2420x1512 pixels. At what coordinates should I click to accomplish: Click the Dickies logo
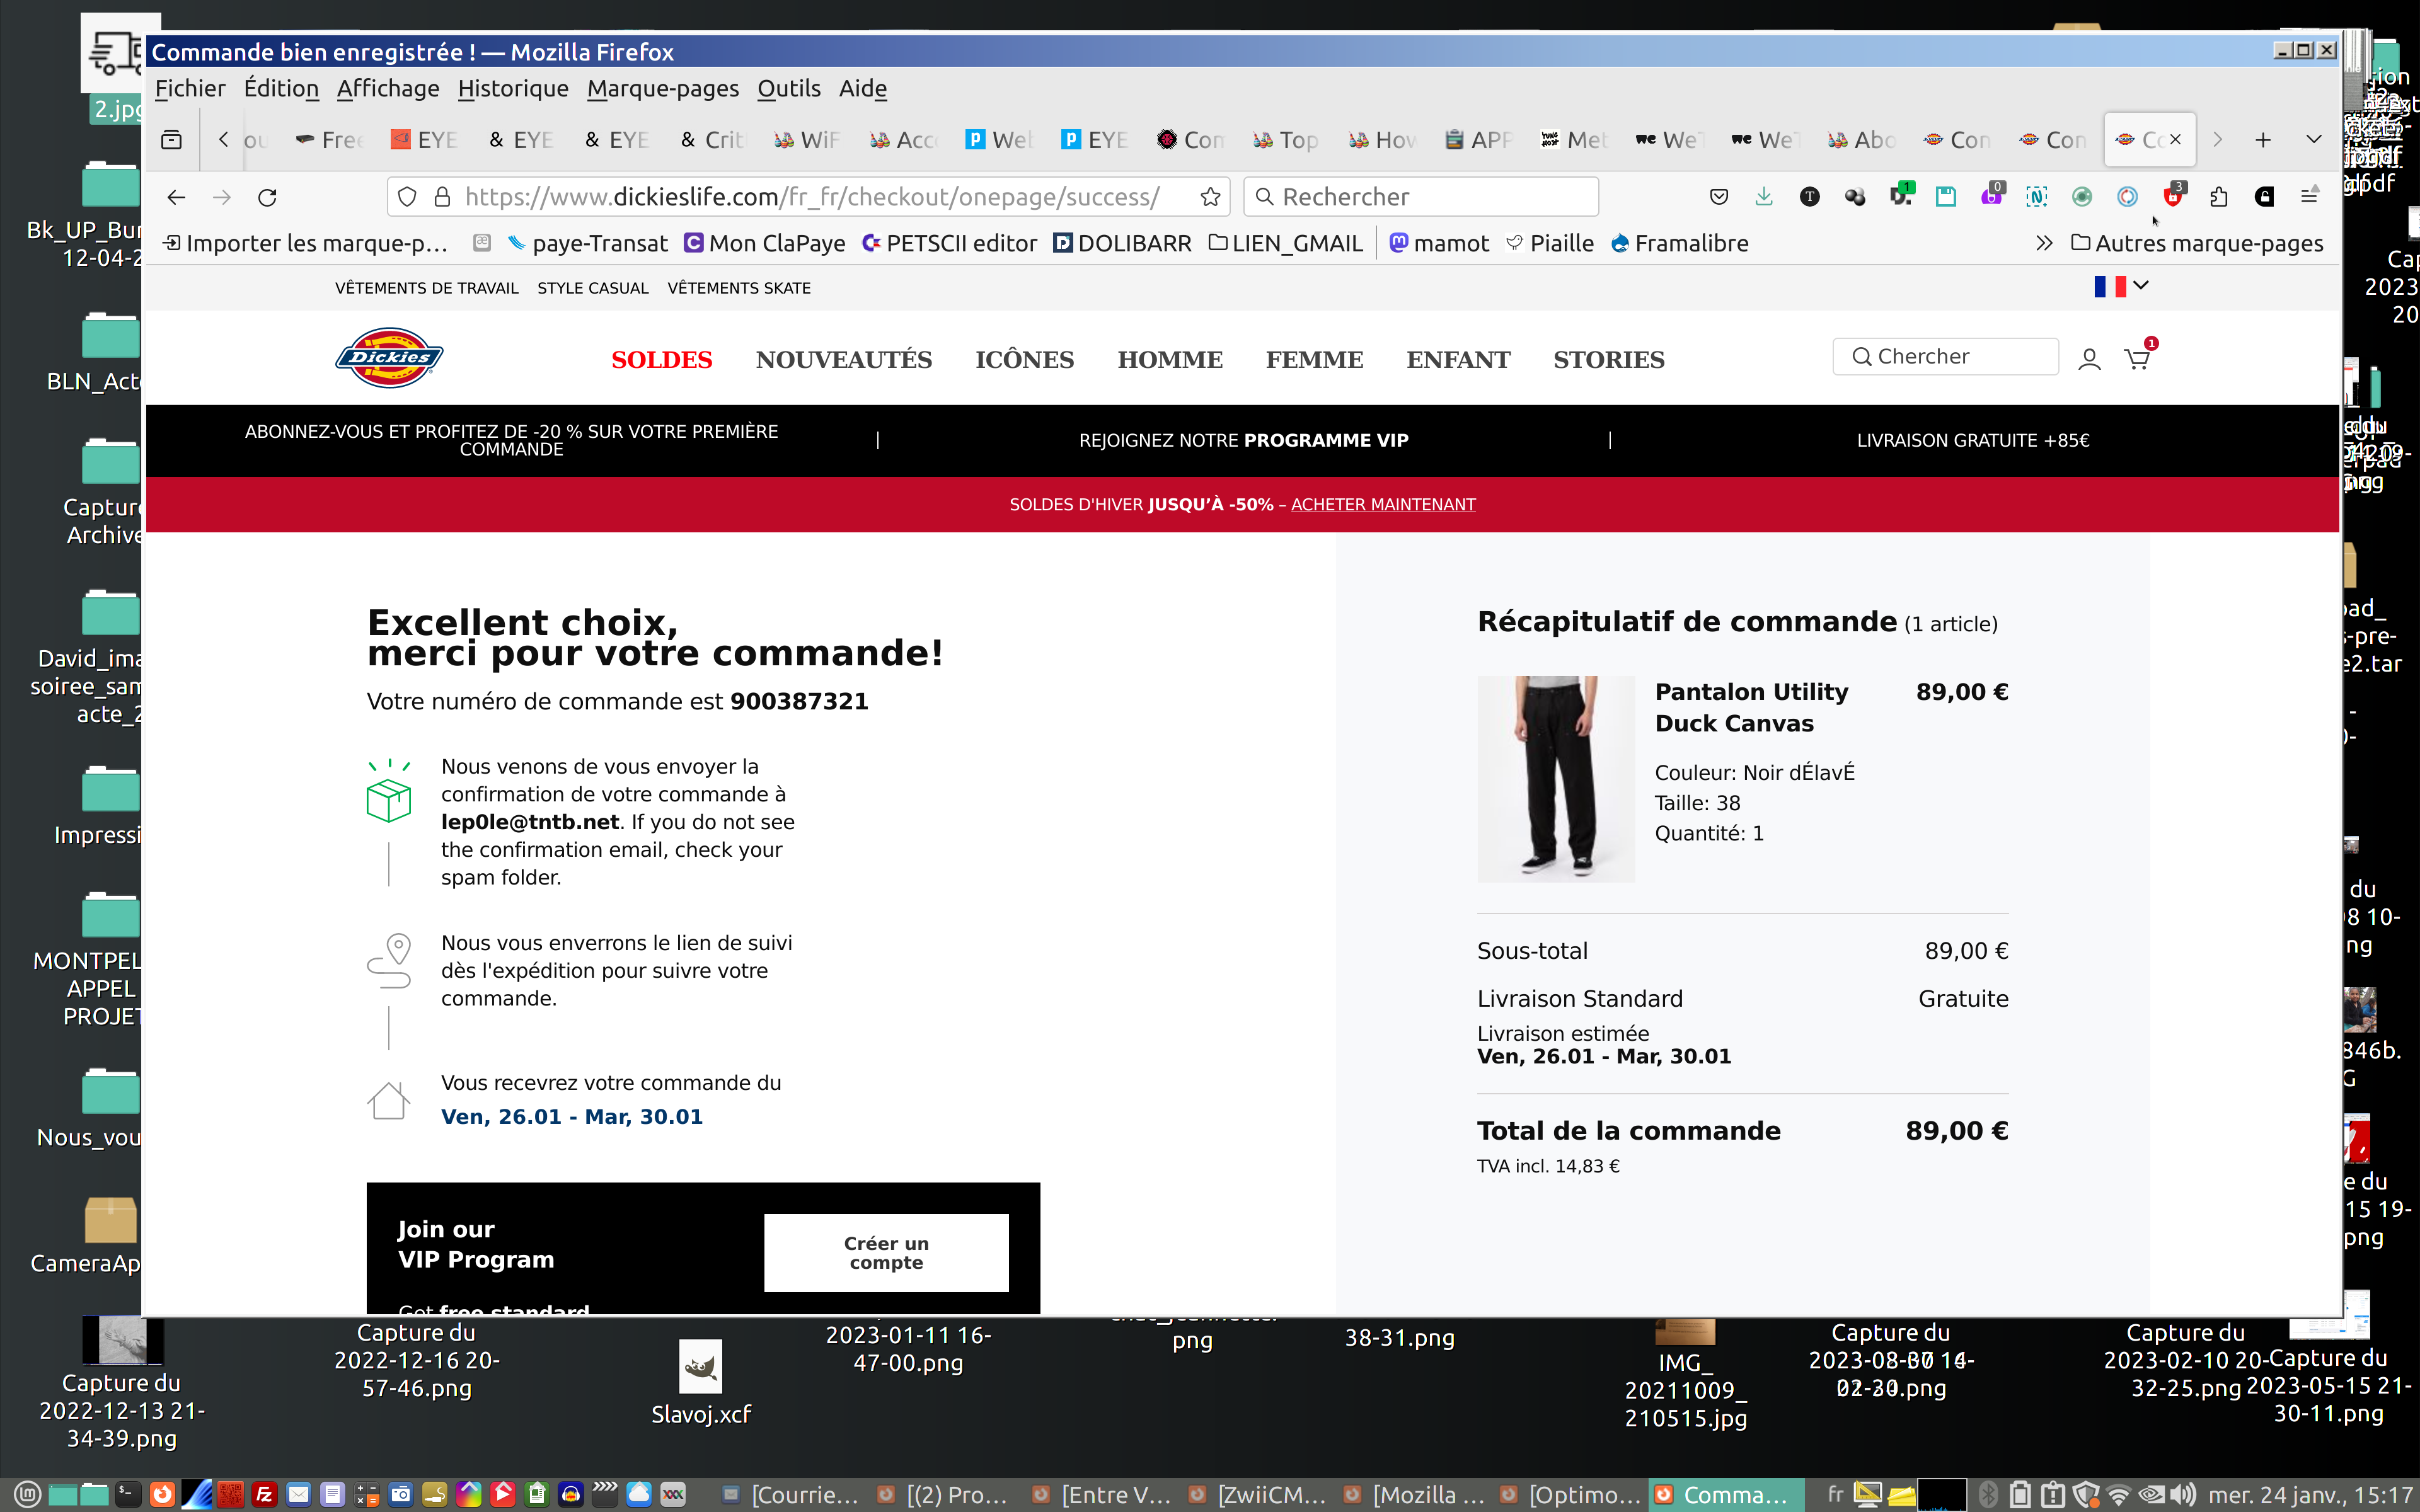(389, 358)
